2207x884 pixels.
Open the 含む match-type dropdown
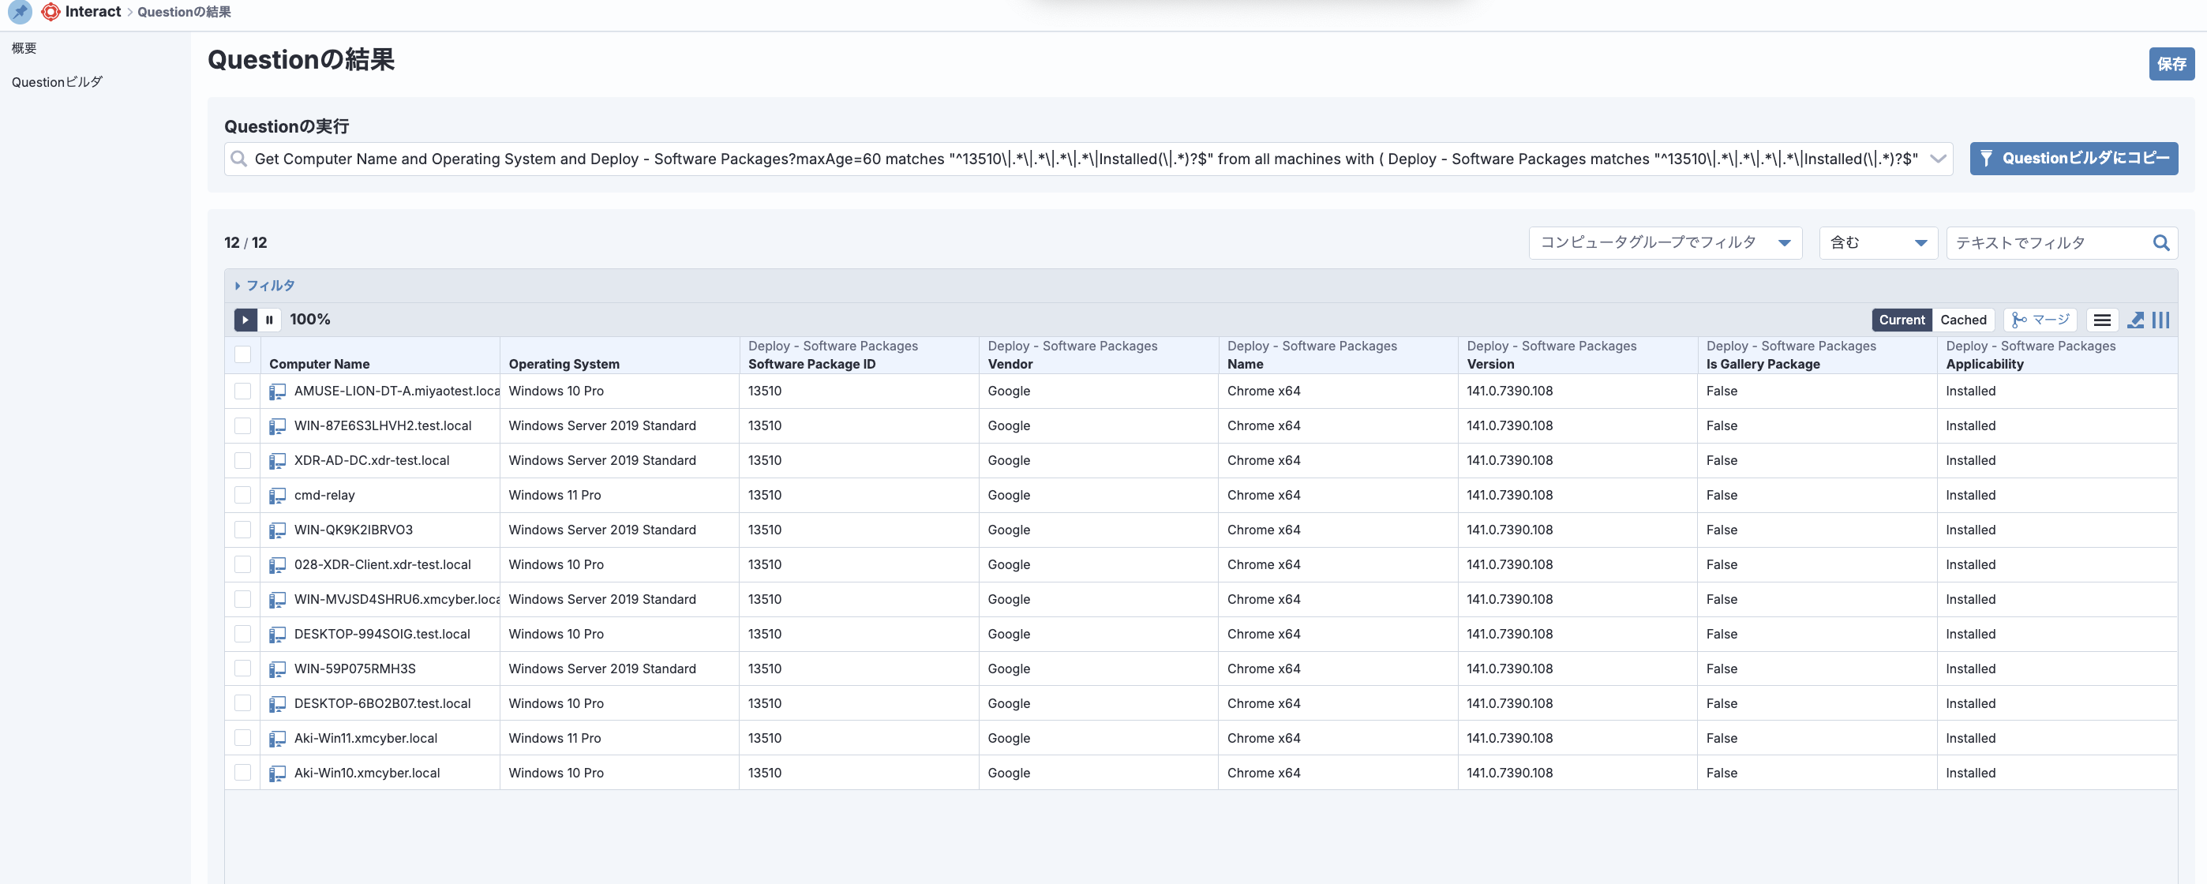click(1878, 243)
